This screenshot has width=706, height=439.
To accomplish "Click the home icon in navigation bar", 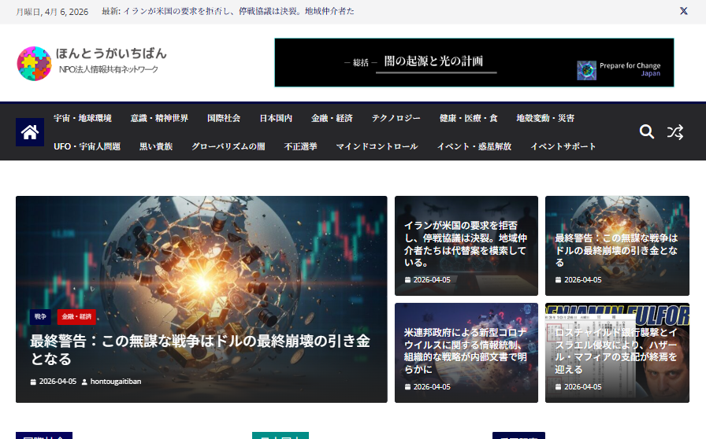I will point(30,132).
